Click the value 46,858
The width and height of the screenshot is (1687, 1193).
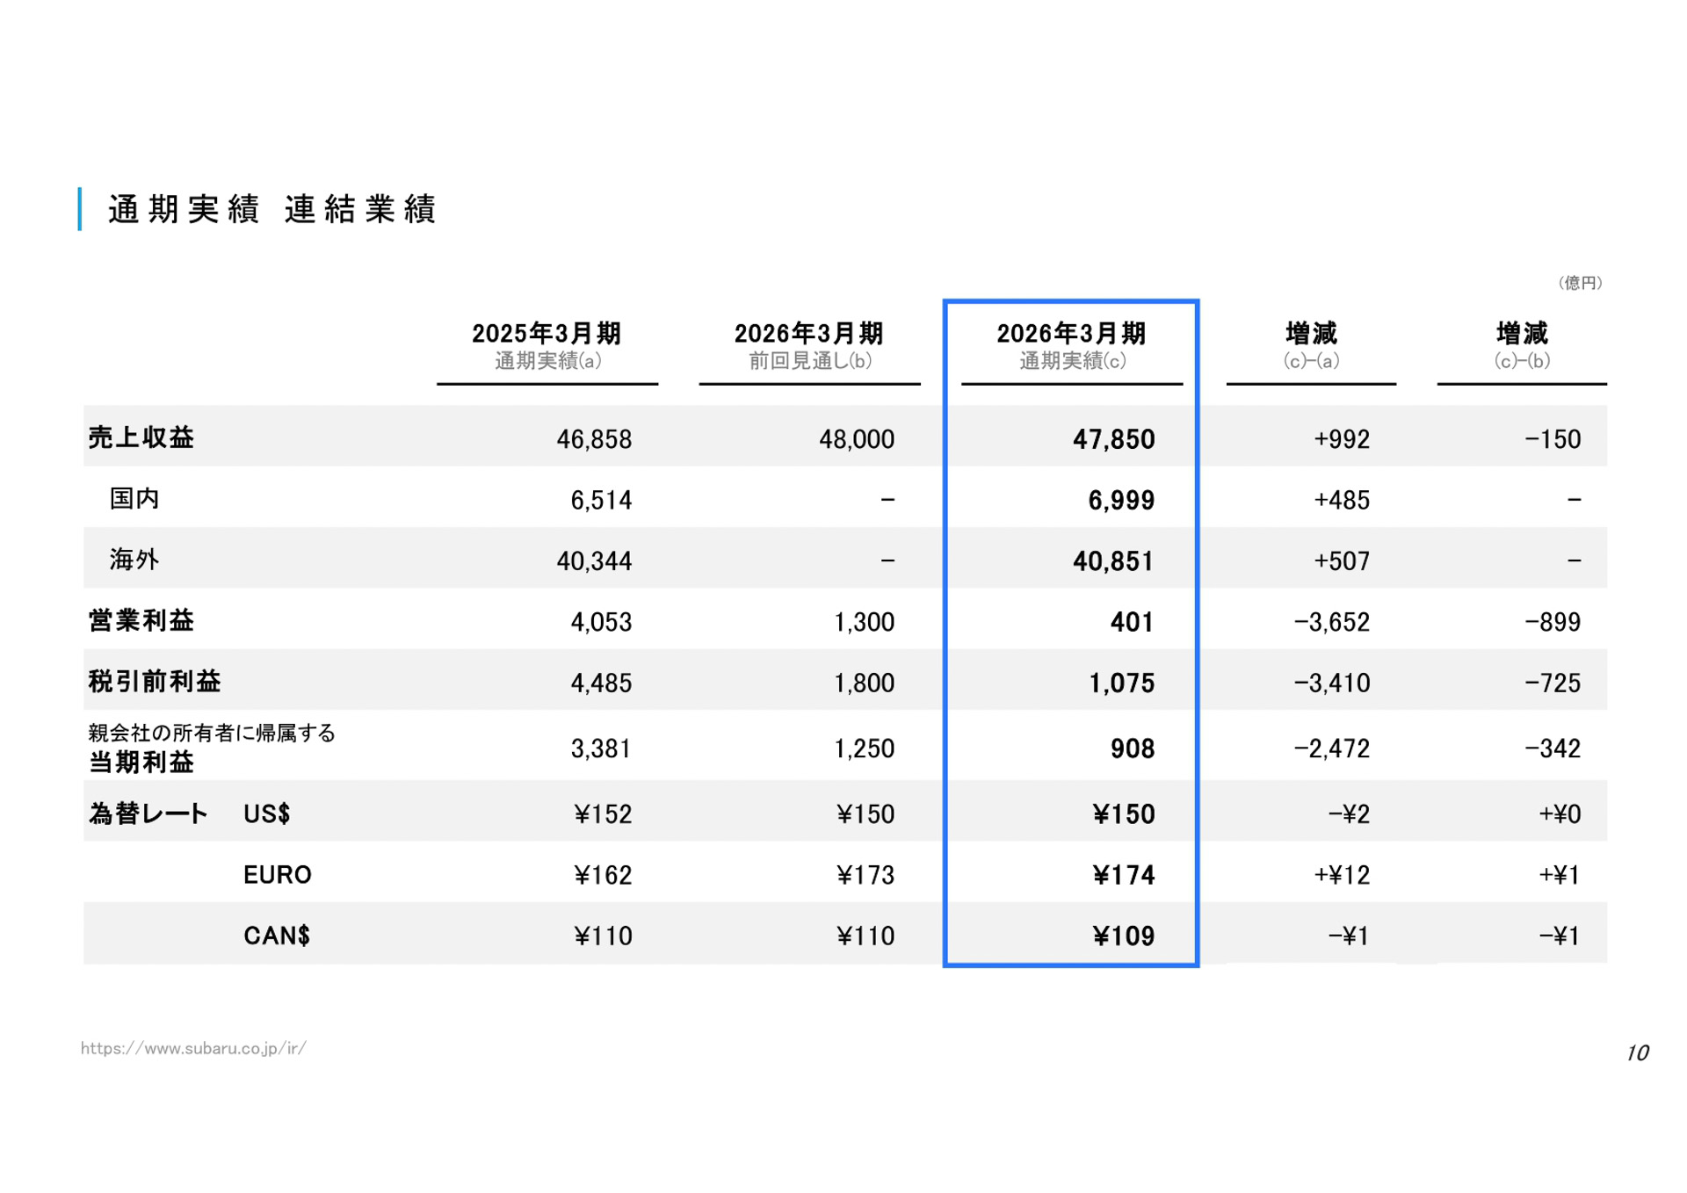click(x=594, y=439)
